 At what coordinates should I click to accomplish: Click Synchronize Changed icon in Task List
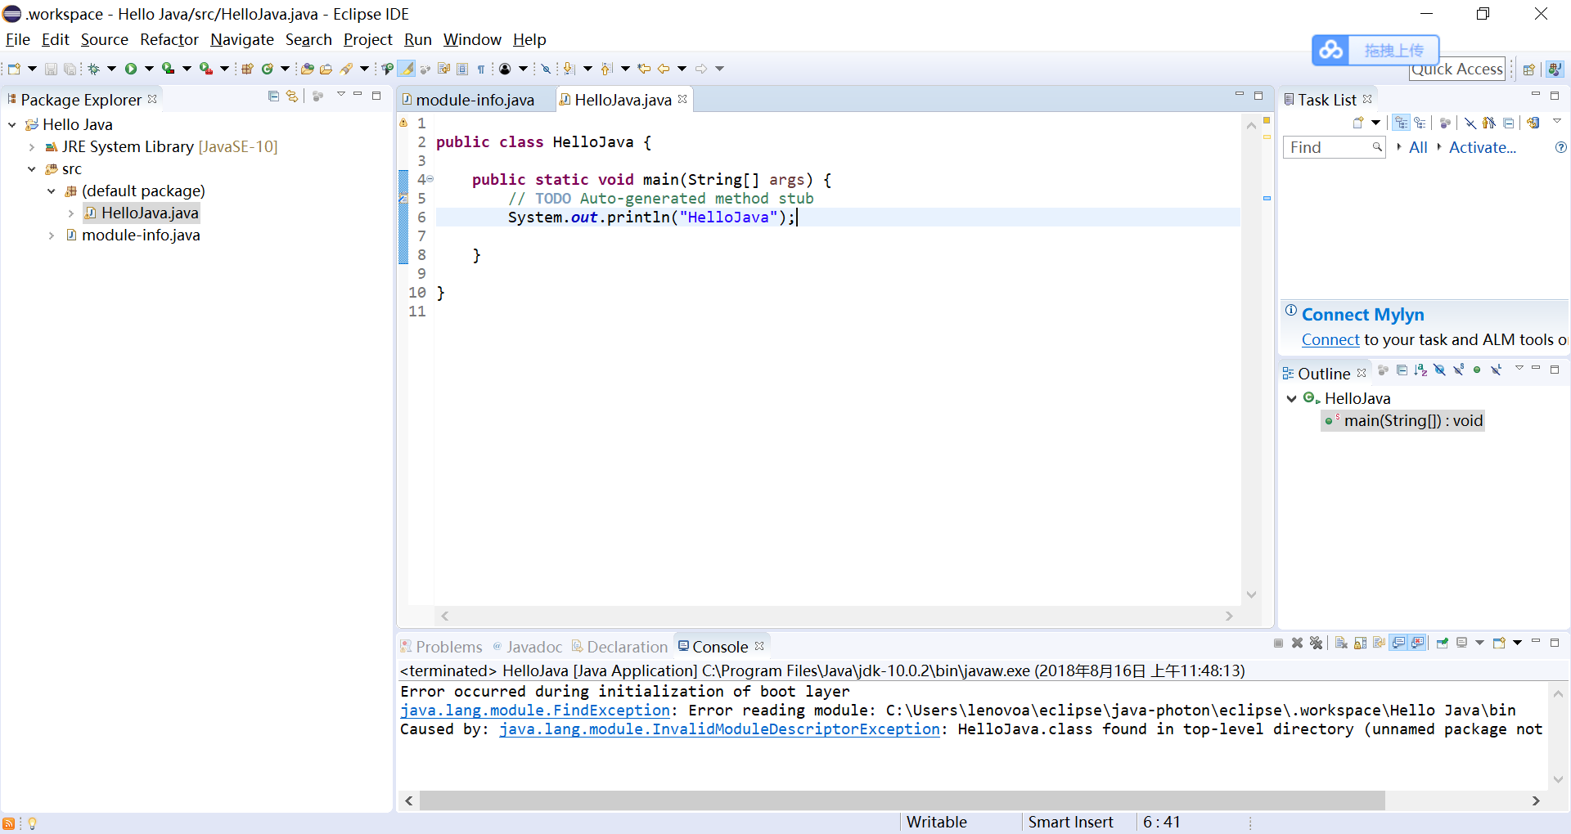[1533, 123]
